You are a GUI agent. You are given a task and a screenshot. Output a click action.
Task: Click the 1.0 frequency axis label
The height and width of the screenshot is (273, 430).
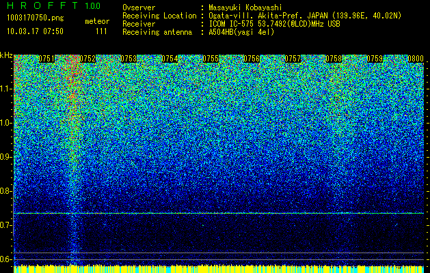click(x=6, y=123)
